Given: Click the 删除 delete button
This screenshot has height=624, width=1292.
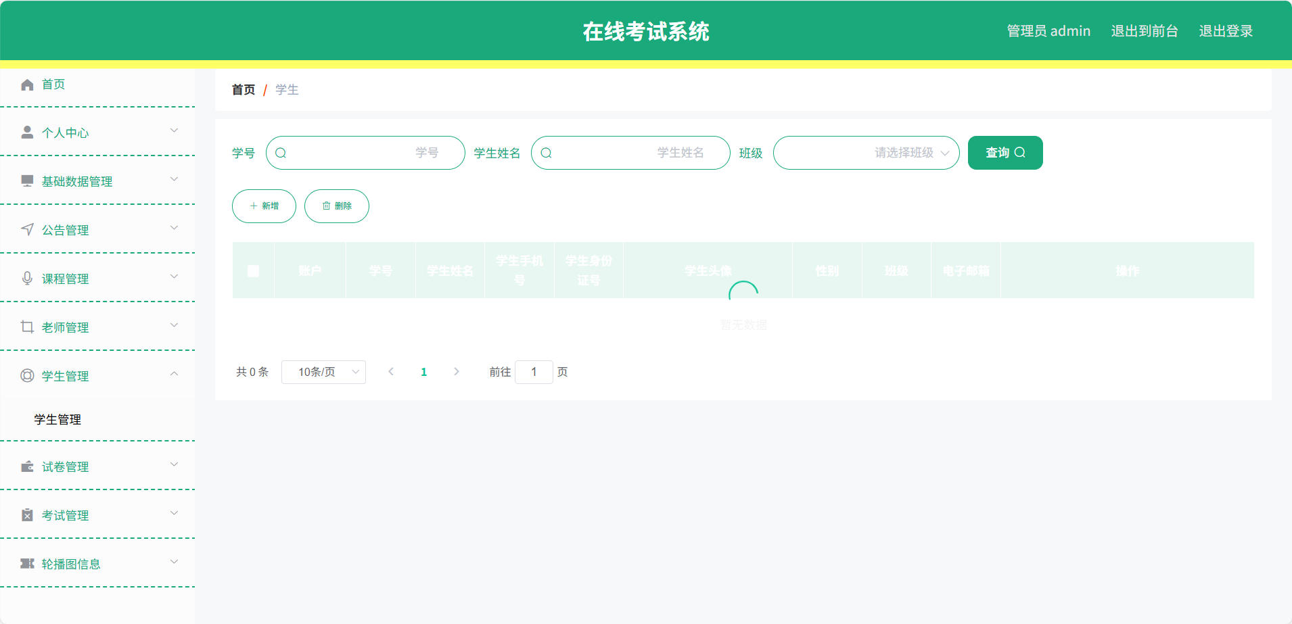Looking at the screenshot, I should coord(337,206).
